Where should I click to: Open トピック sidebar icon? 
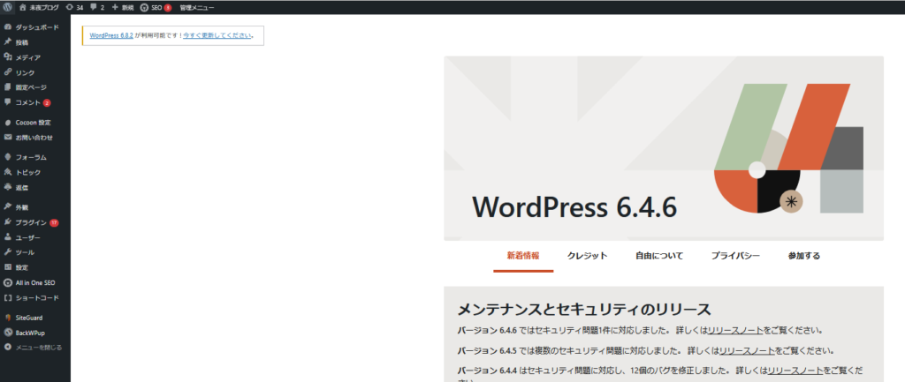click(7, 172)
